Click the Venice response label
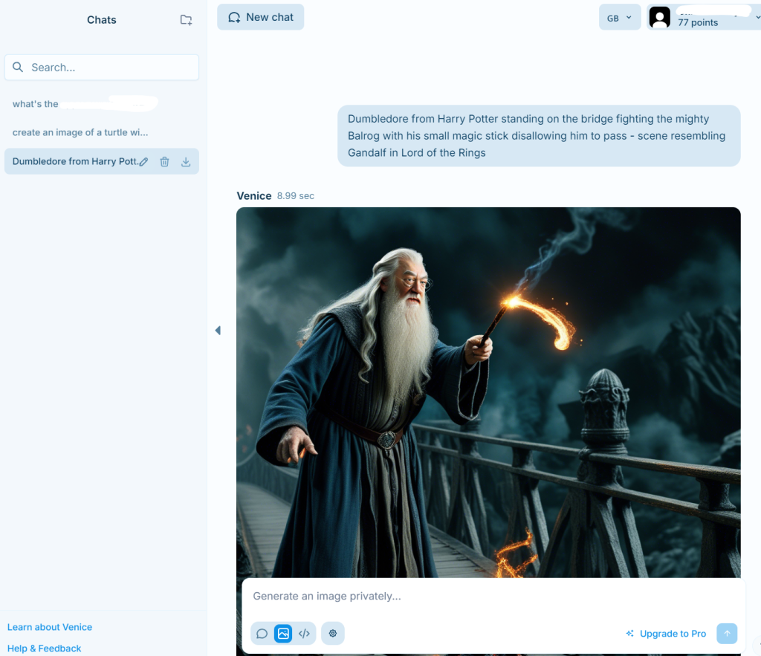 pos(254,196)
